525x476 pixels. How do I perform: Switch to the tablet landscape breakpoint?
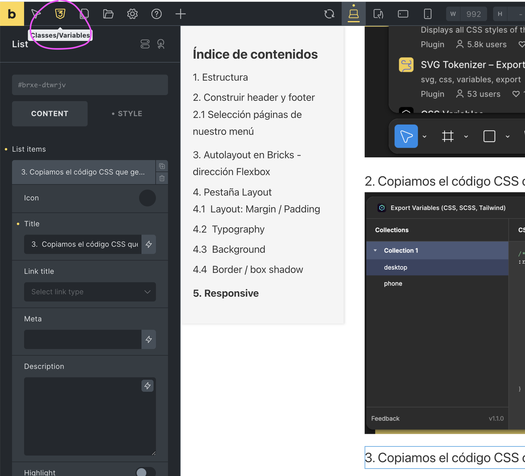403,14
